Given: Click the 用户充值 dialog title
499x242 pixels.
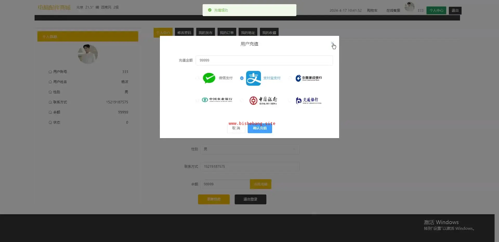Looking at the screenshot, I should coord(249,44).
